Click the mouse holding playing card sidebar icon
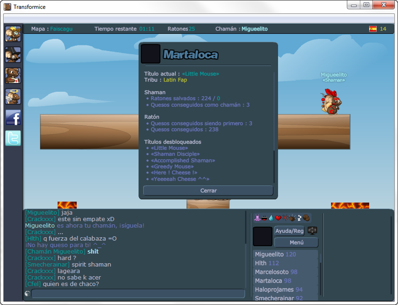 [x=13, y=76]
